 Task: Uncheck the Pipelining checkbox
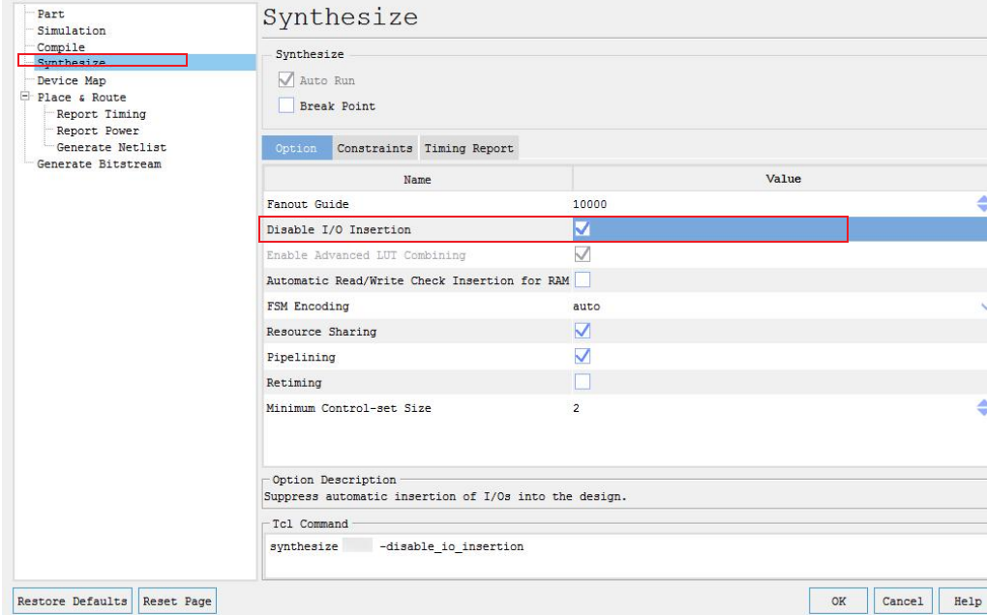pyautogui.click(x=583, y=357)
